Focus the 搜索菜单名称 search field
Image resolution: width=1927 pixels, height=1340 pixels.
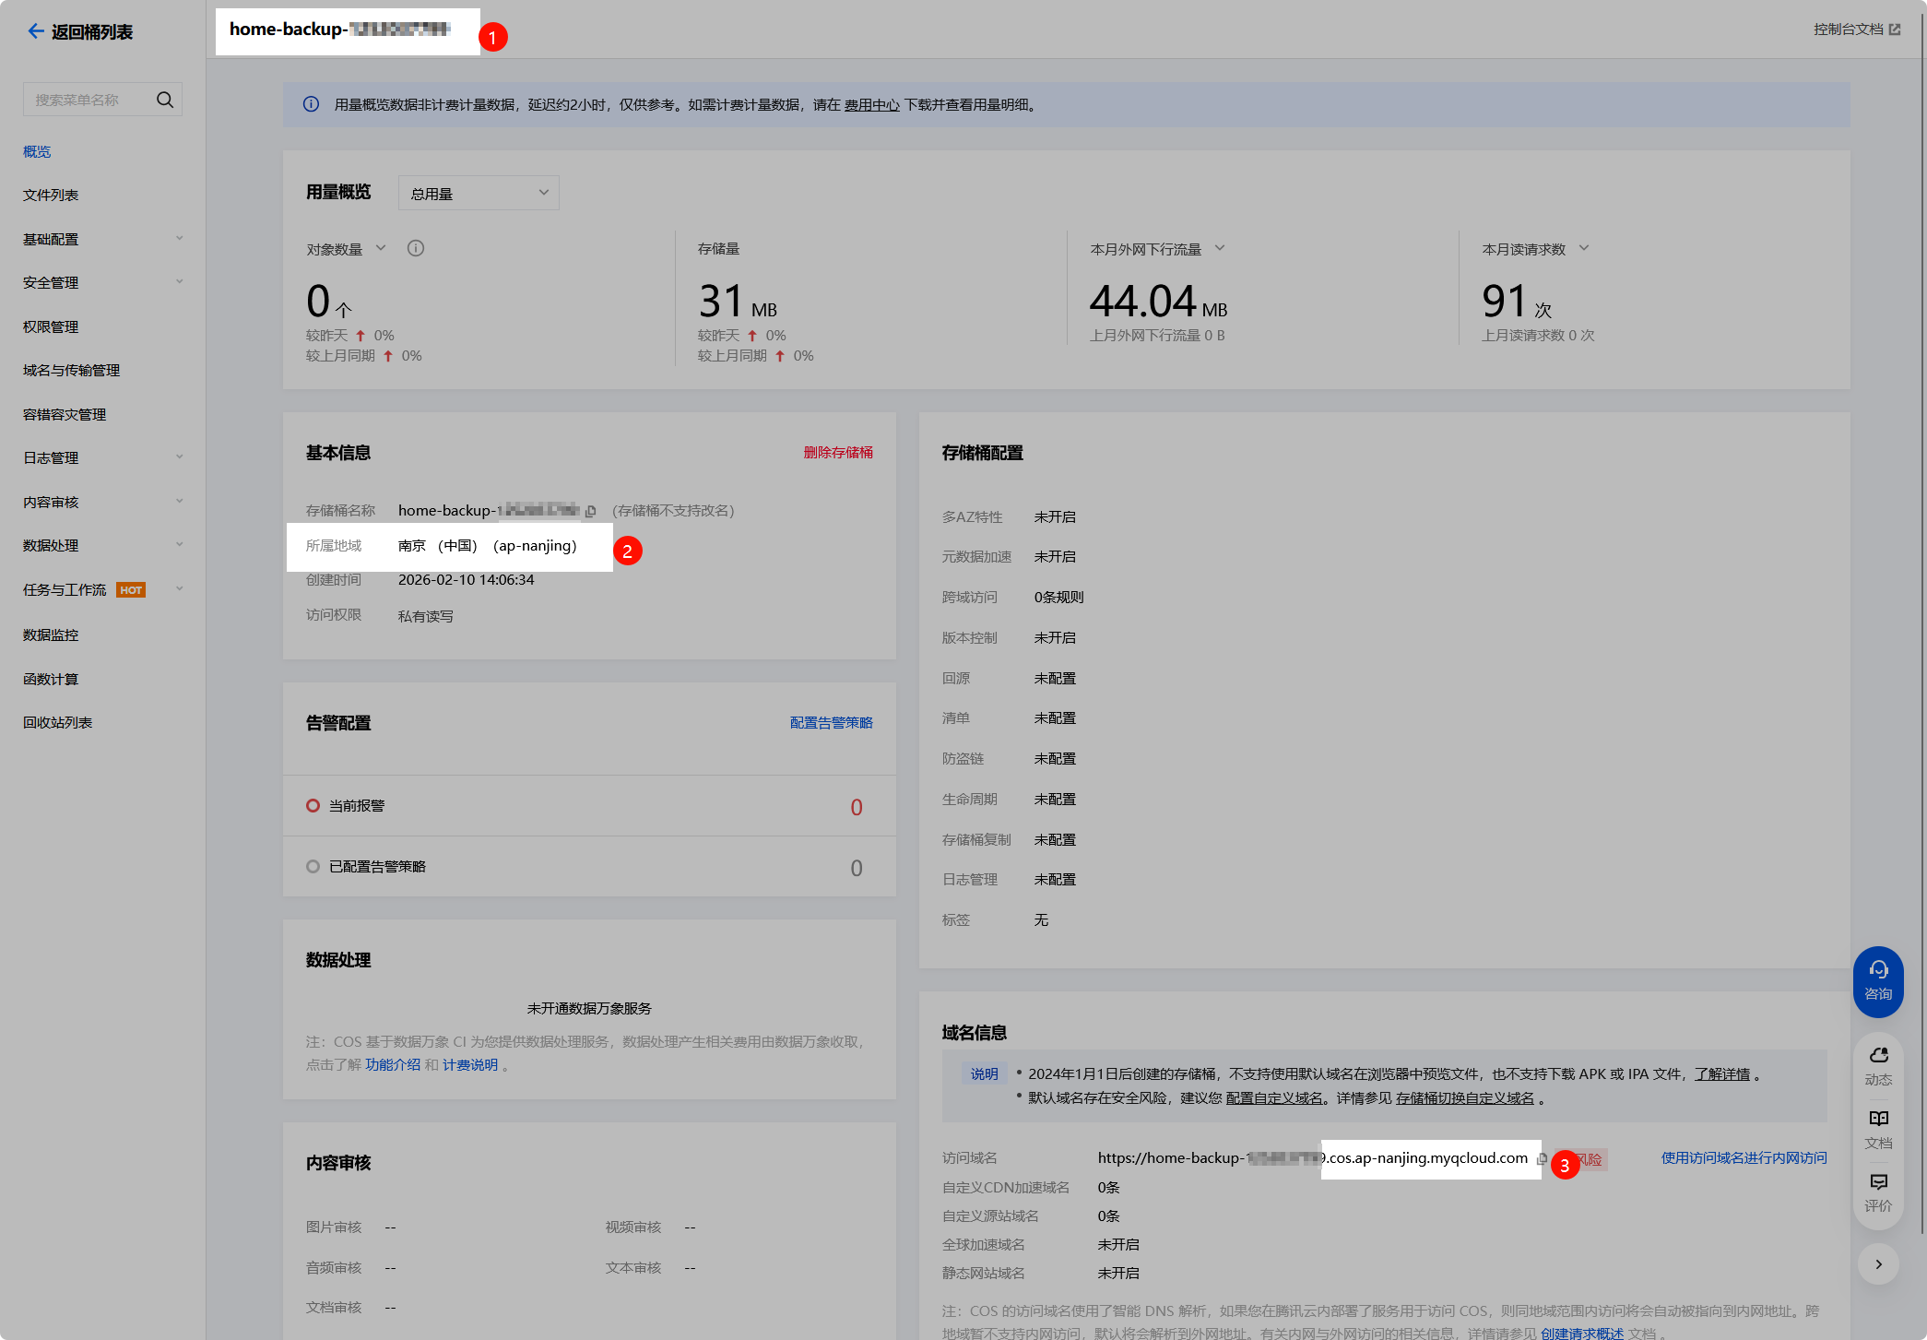(x=88, y=100)
